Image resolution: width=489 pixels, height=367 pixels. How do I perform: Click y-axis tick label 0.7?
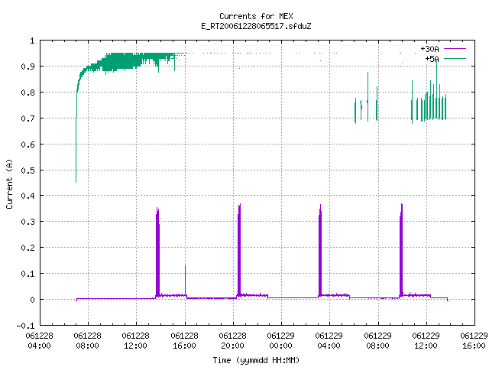(28, 119)
